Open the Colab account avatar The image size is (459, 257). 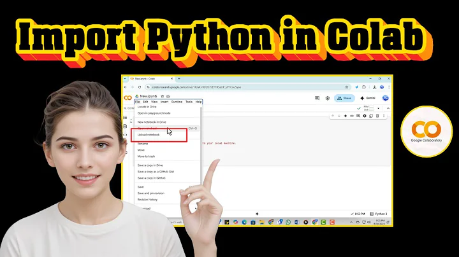pyautogui.click(x=386, y=98)
